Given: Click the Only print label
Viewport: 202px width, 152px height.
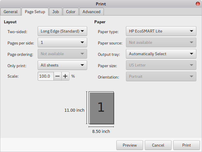Looking at the screenshot, I should point(17,66).
